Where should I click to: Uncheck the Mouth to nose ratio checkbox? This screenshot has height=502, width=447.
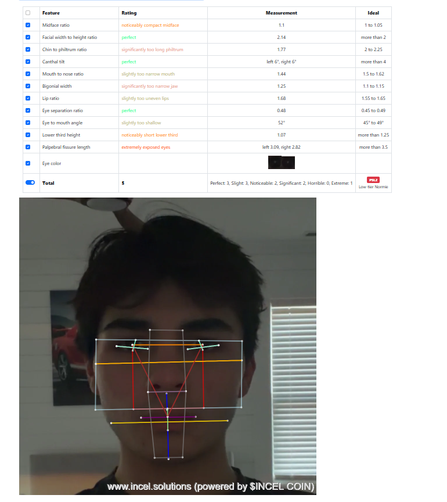28,74
